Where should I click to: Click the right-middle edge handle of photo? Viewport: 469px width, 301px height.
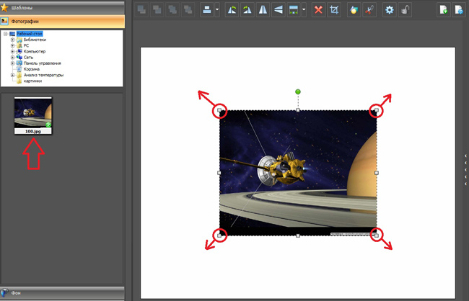click(x=377, y=173)
